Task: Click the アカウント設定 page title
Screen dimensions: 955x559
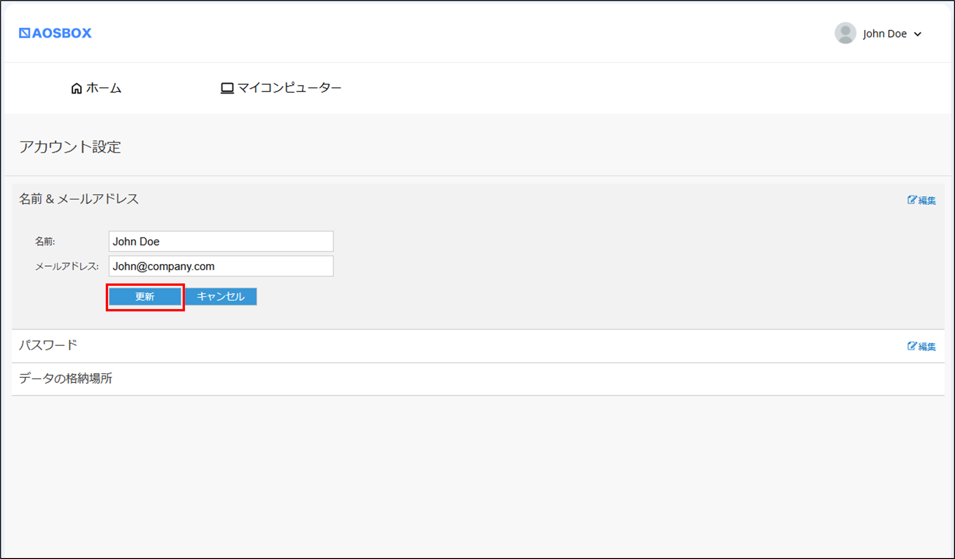Action: 70,147
